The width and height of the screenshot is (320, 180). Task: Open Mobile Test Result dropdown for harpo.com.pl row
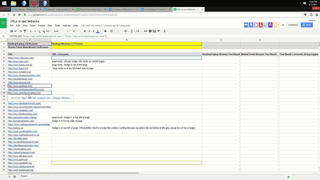point(278,65)
